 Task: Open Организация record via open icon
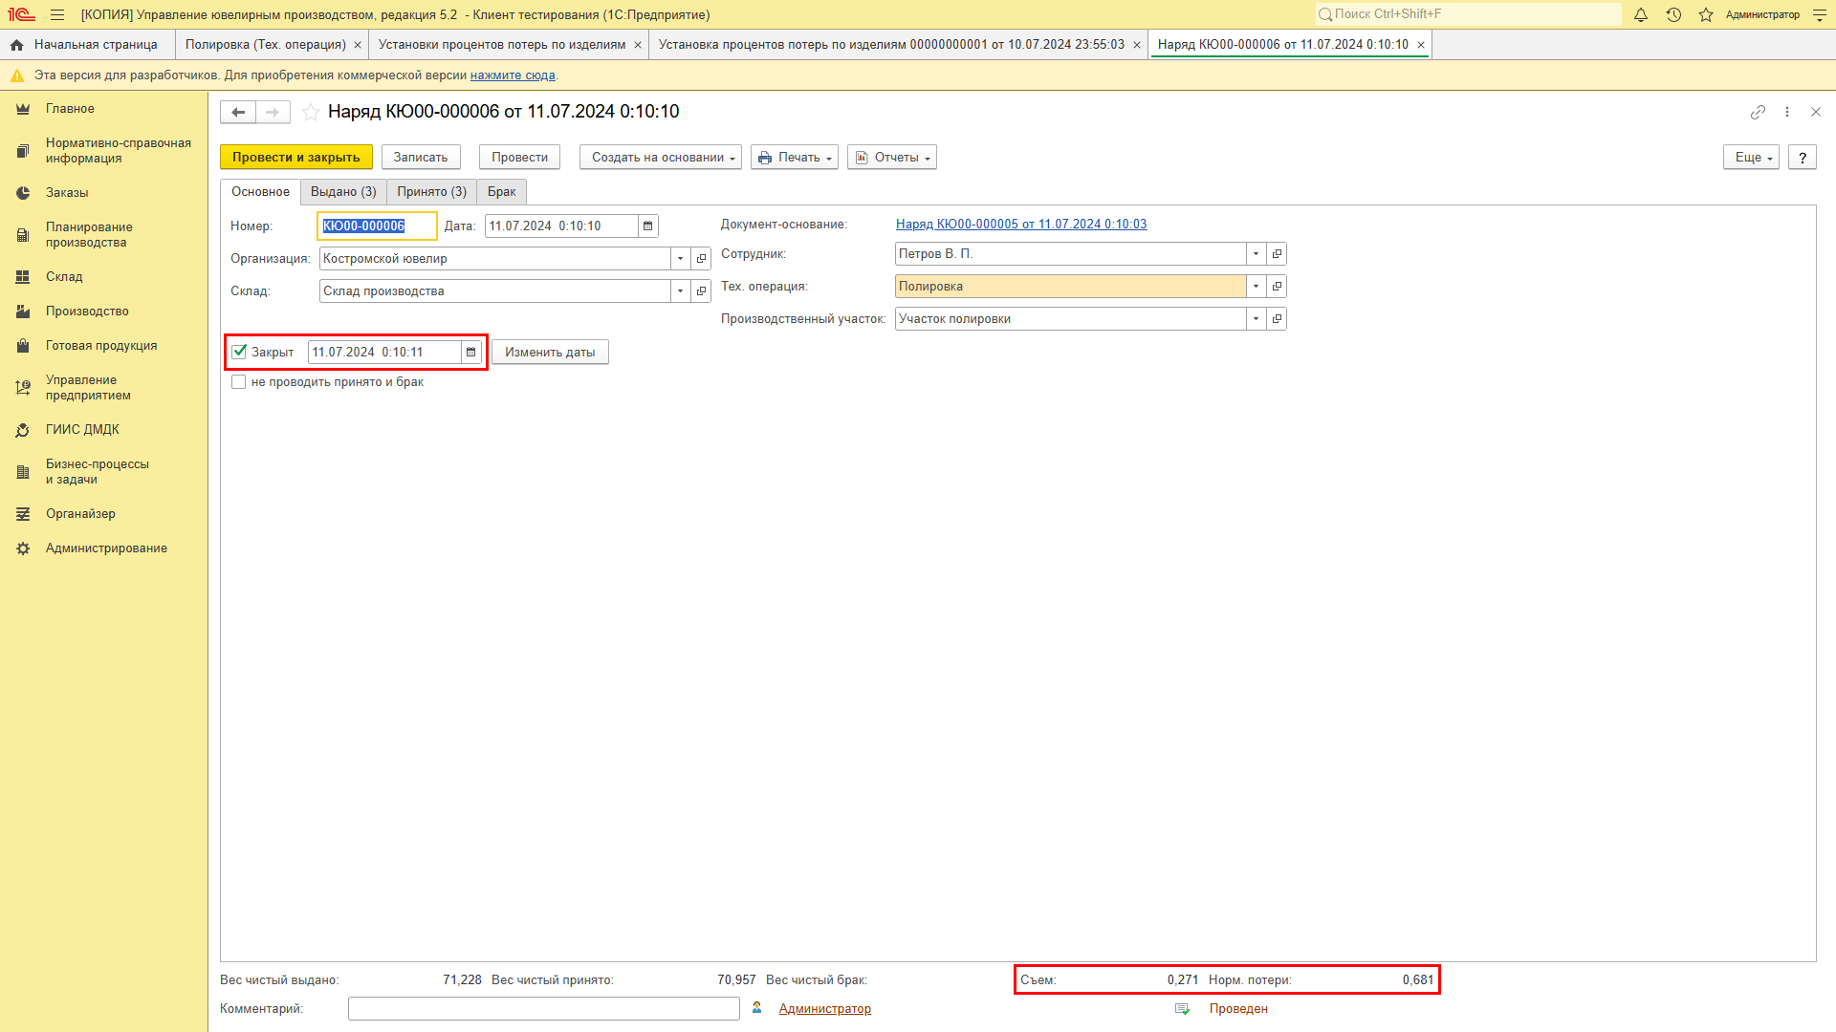click(x=701, y=259)
